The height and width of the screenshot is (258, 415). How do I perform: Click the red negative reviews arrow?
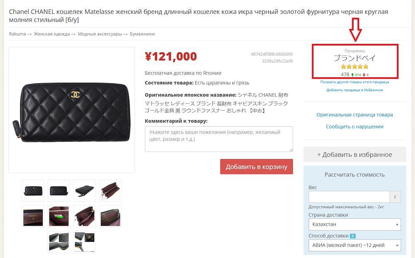click(364, 75)
